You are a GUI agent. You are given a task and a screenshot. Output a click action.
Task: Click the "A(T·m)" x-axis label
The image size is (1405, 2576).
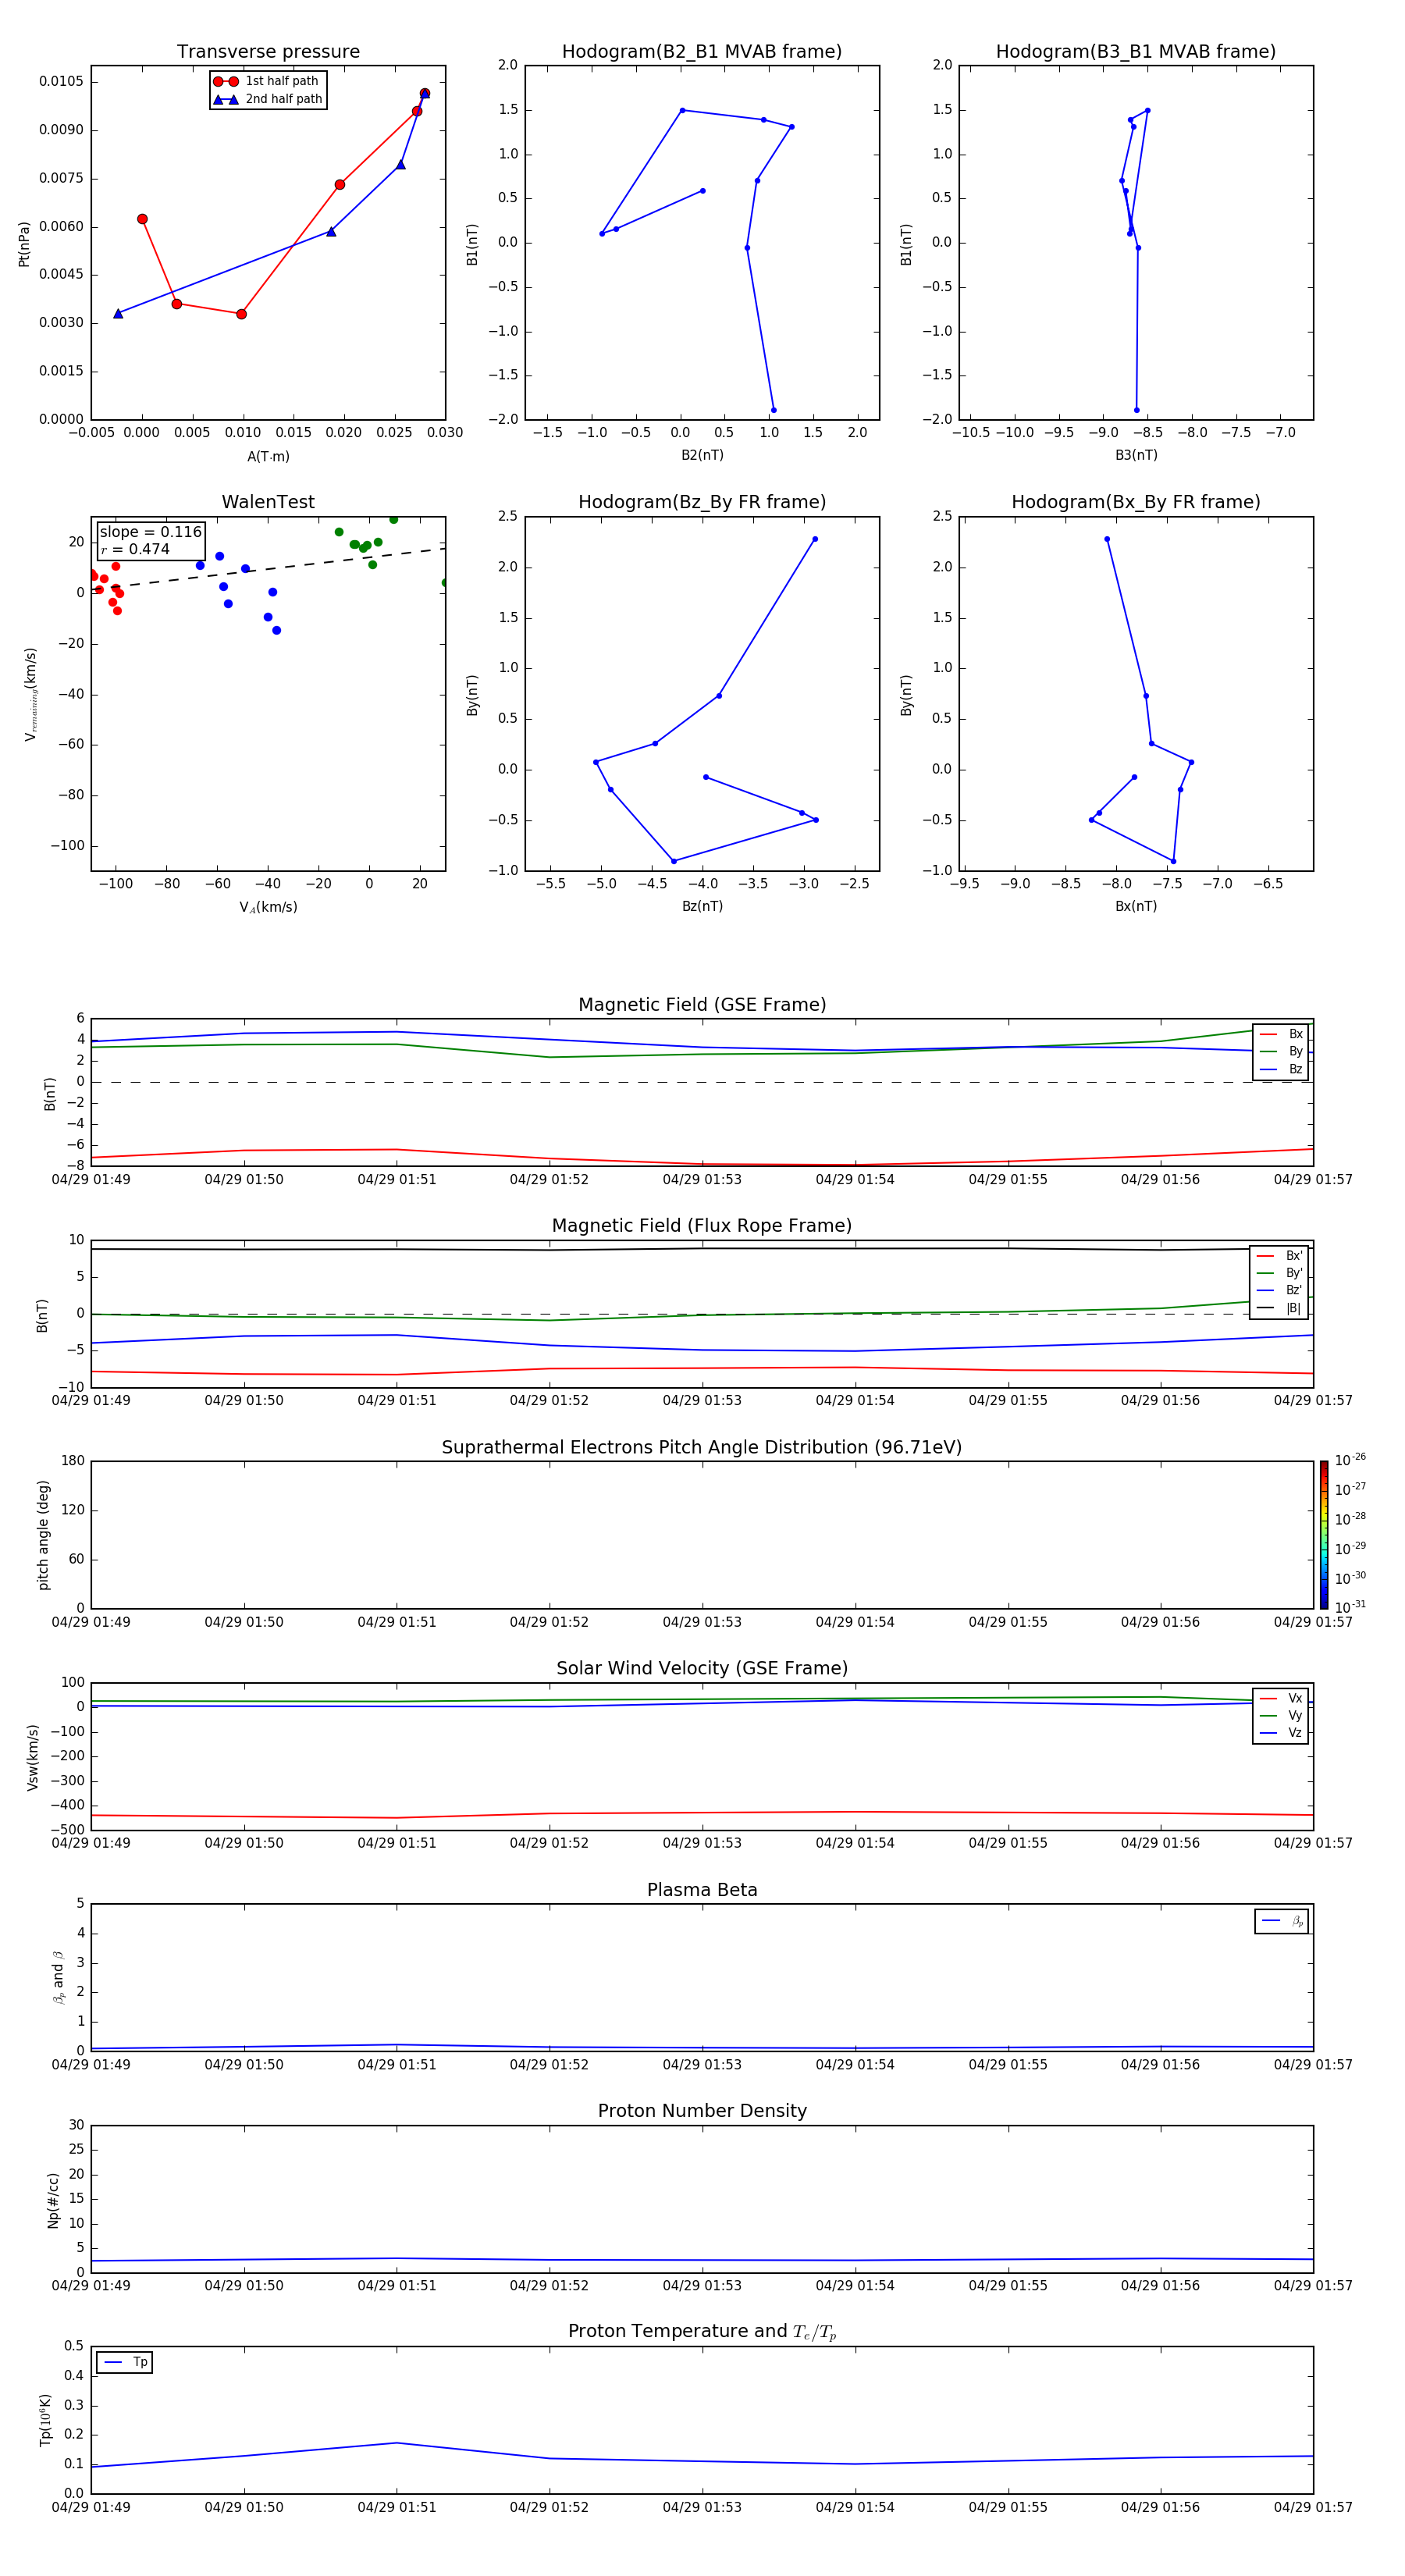268,456
